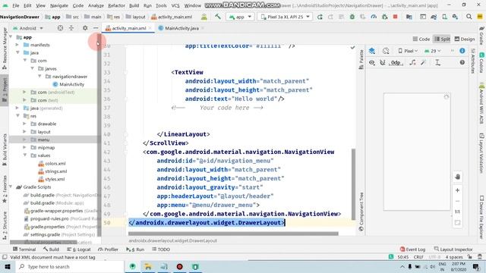The image size is (486, 273).
Task: Open the Terminal tool window
Action: point(24,249)
